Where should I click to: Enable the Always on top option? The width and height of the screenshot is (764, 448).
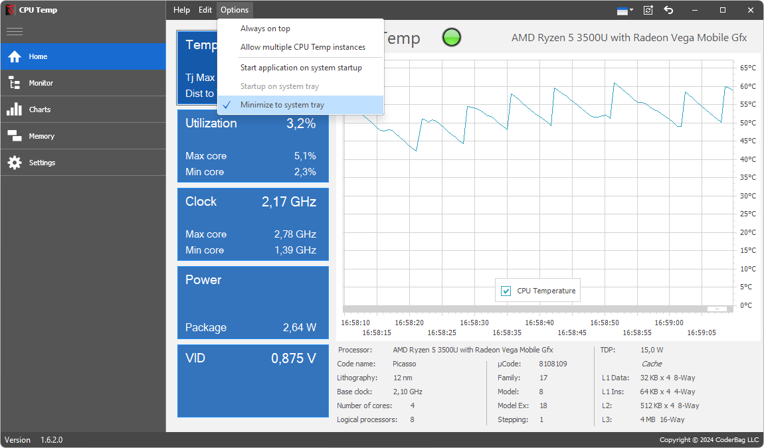click(x=265, y=29)
